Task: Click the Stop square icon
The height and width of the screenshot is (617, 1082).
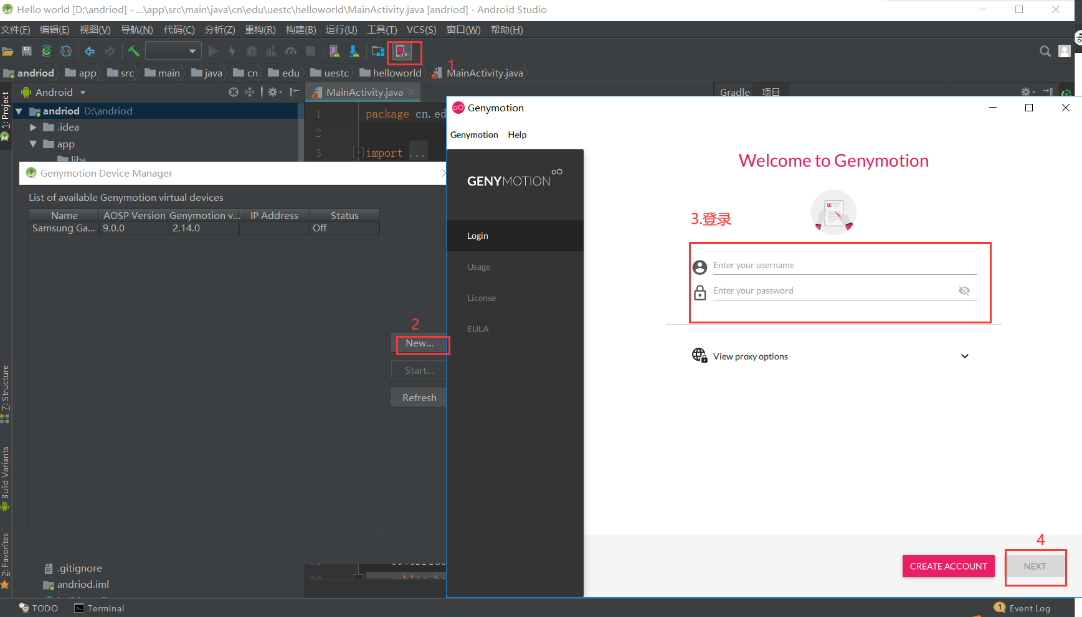Action: [x=310, y=52]
